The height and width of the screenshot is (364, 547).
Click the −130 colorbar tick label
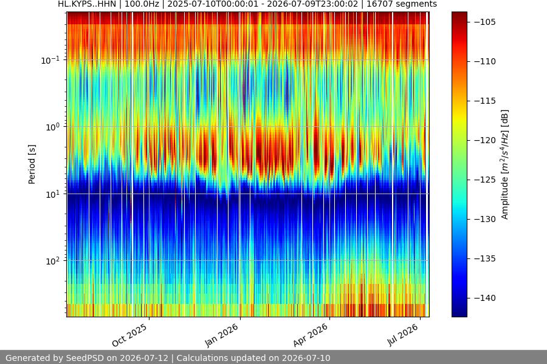pos(485,219)
